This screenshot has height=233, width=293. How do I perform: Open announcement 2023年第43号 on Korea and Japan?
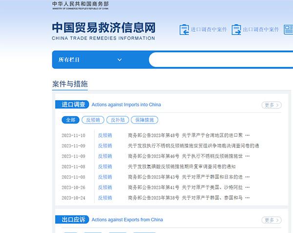tap(188, 177)
